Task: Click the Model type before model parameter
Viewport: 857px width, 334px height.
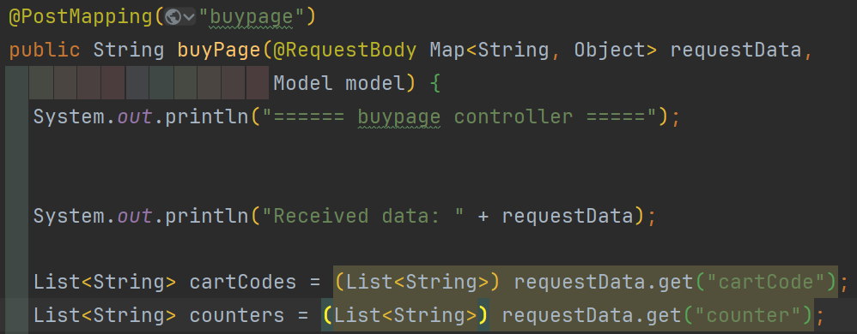Action: click(303, 83)
